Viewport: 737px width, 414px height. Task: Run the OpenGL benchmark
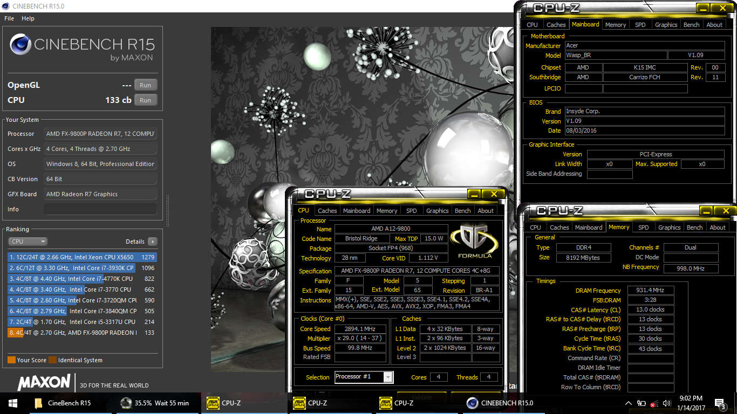pyautogui.click(x=146, y=85)
